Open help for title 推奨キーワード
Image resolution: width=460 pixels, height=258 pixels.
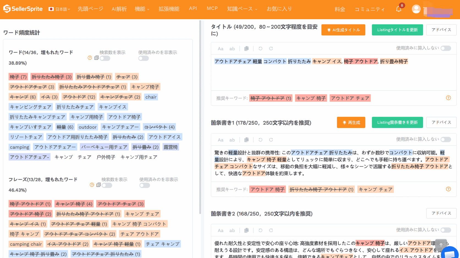448,98
